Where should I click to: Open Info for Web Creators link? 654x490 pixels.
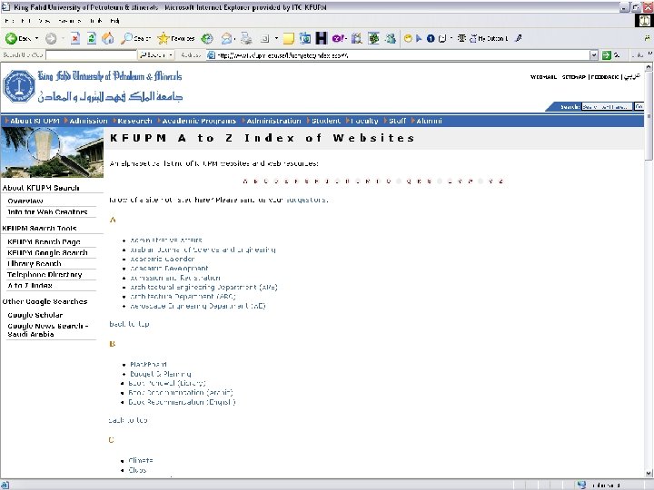[47, 212]
